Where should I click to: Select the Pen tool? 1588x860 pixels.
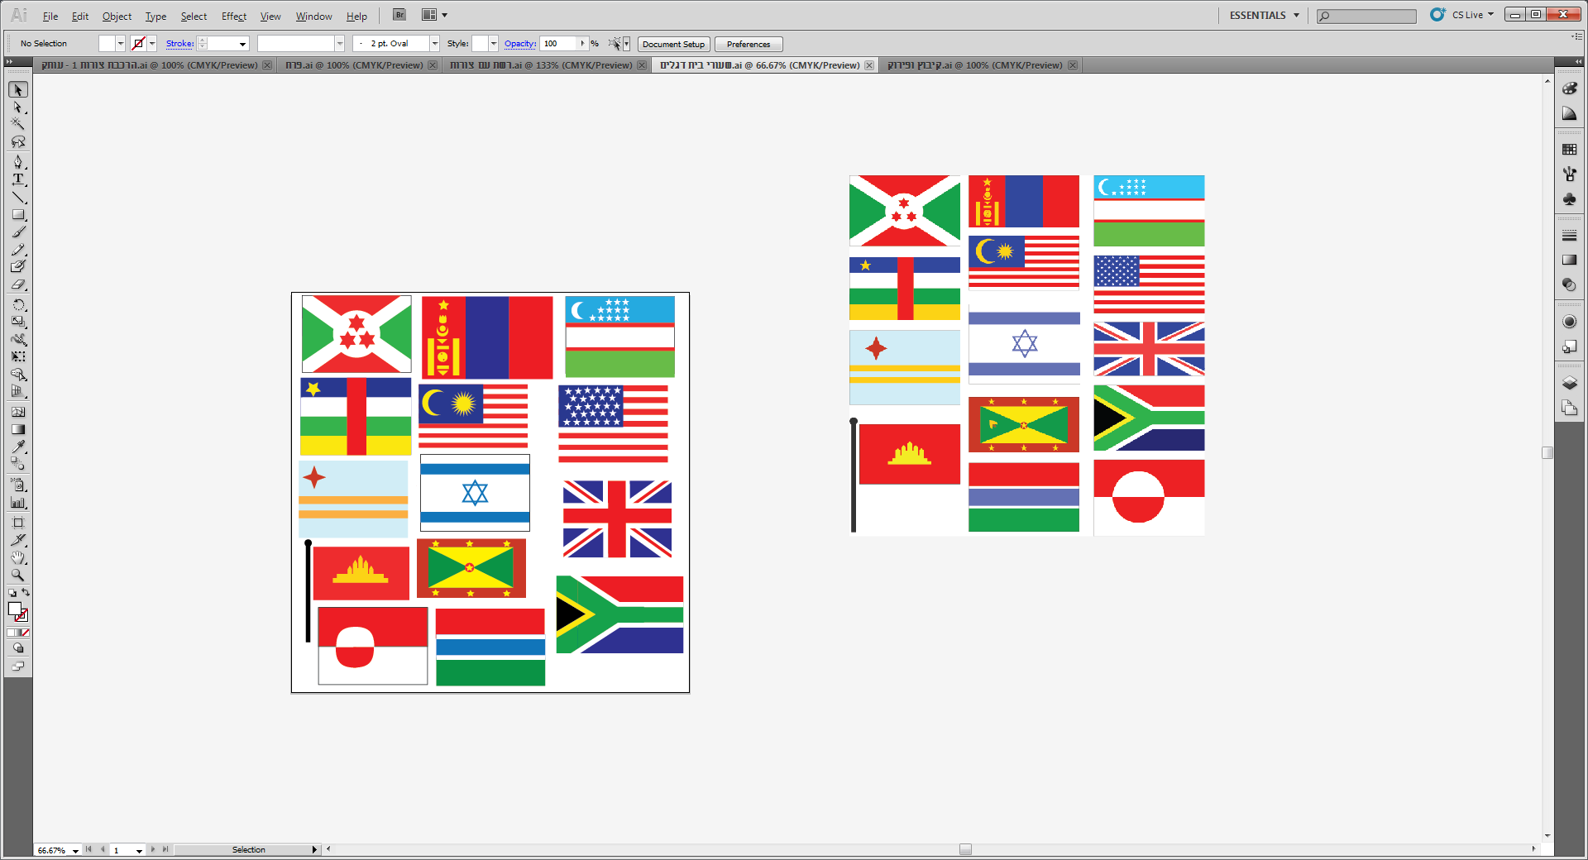(18, 161)
